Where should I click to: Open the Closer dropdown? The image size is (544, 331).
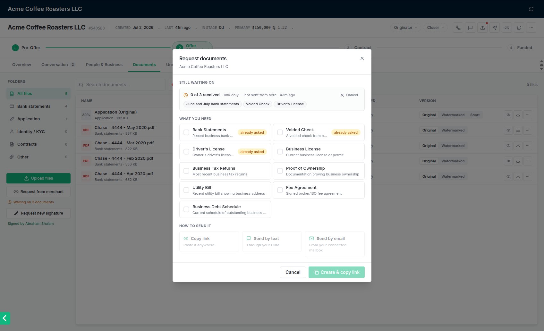[x=435, y=28]
